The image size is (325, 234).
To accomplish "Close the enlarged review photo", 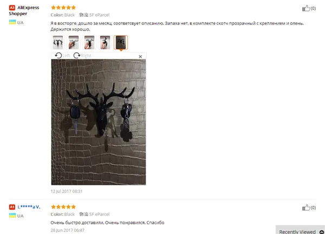I will pyautogui.click(x=140, y=56).
